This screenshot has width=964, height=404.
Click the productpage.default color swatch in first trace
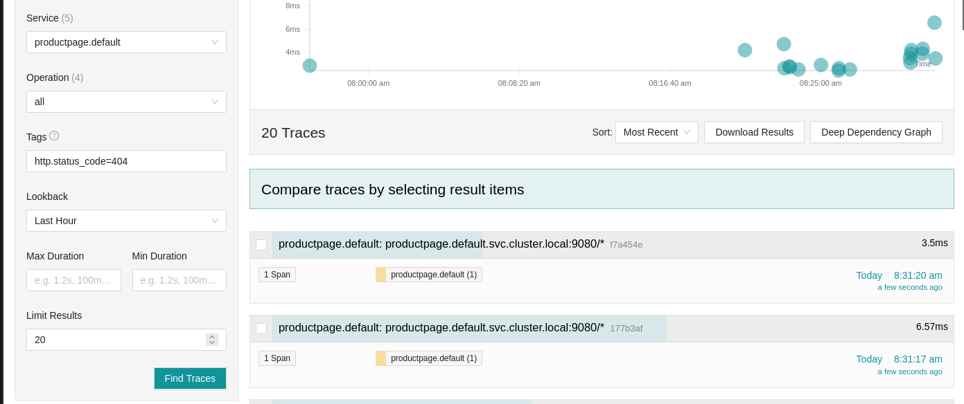380,275
